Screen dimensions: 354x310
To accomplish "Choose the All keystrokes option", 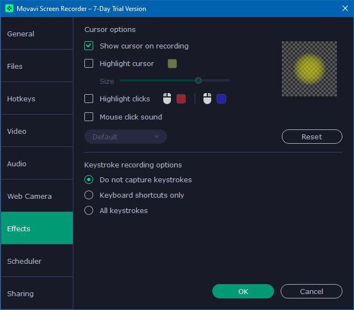I will click(89, 210).
